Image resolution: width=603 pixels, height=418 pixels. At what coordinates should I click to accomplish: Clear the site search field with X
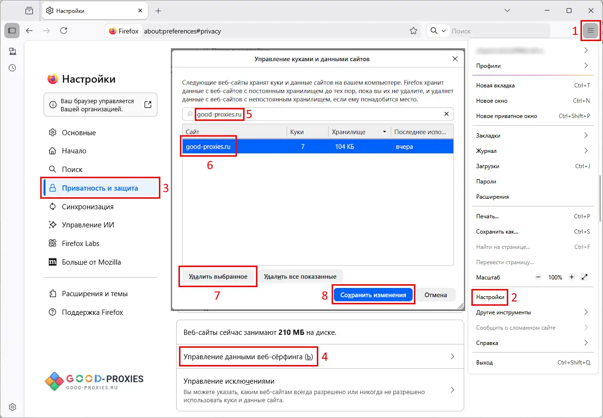pyautogui.click(x=446, y=114)
